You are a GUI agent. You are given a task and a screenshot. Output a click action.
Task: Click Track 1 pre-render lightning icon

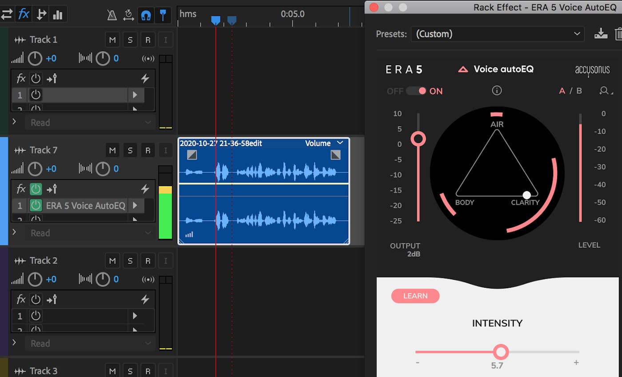tap(145, 79)
